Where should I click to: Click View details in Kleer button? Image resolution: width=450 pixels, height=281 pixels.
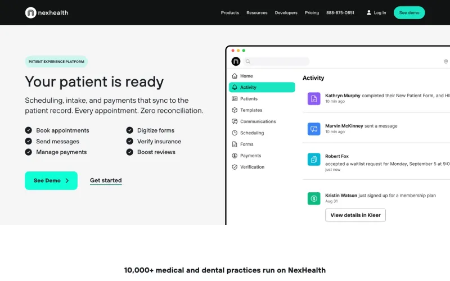coord(355,215)
